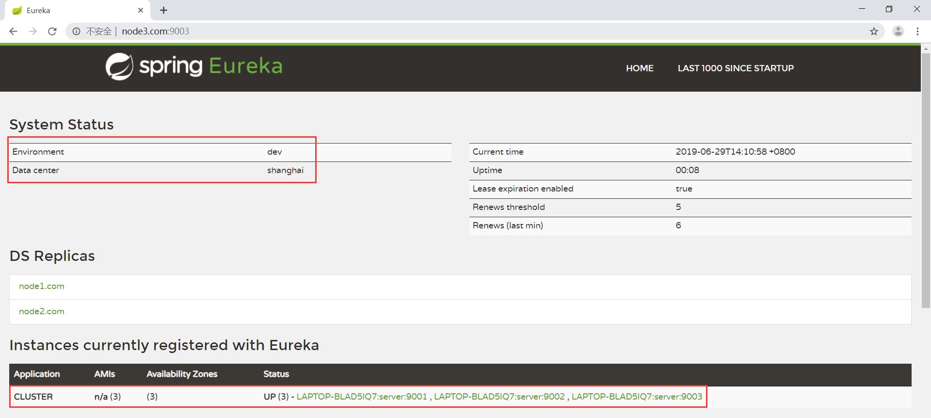The height and width of the screenshot is (418, 931).
Task: Click the Renews (last min) value 6
Action: coord(678,225)
